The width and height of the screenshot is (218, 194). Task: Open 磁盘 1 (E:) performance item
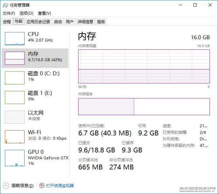tap(35, 97)
